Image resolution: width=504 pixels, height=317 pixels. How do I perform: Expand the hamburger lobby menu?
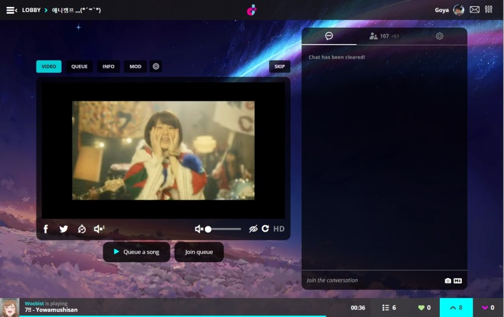[11, 10]
